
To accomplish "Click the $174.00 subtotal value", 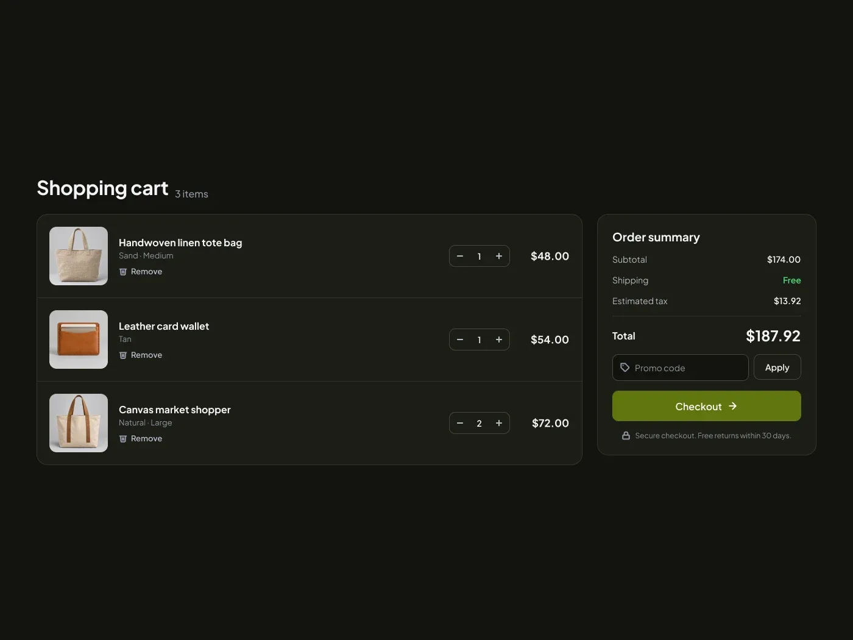I will click(x=784, y=260).
